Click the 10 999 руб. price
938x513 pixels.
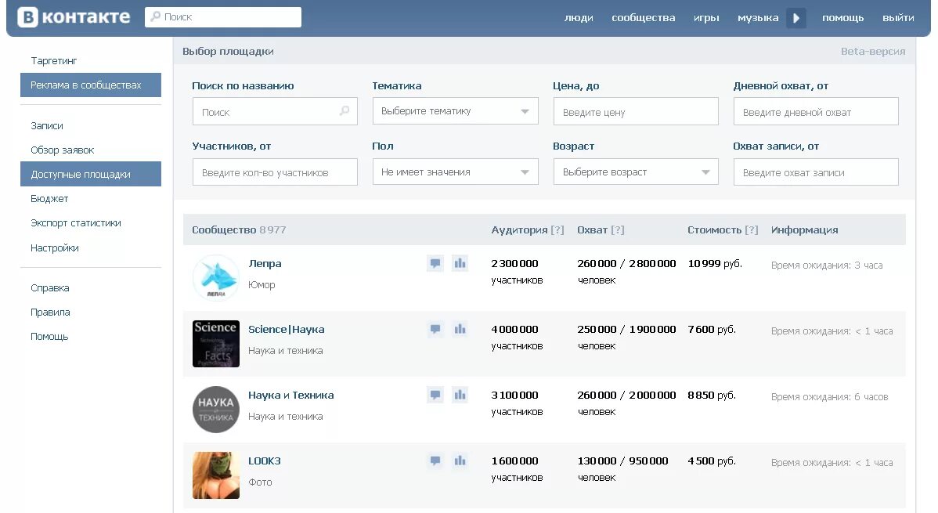point(715,263)
